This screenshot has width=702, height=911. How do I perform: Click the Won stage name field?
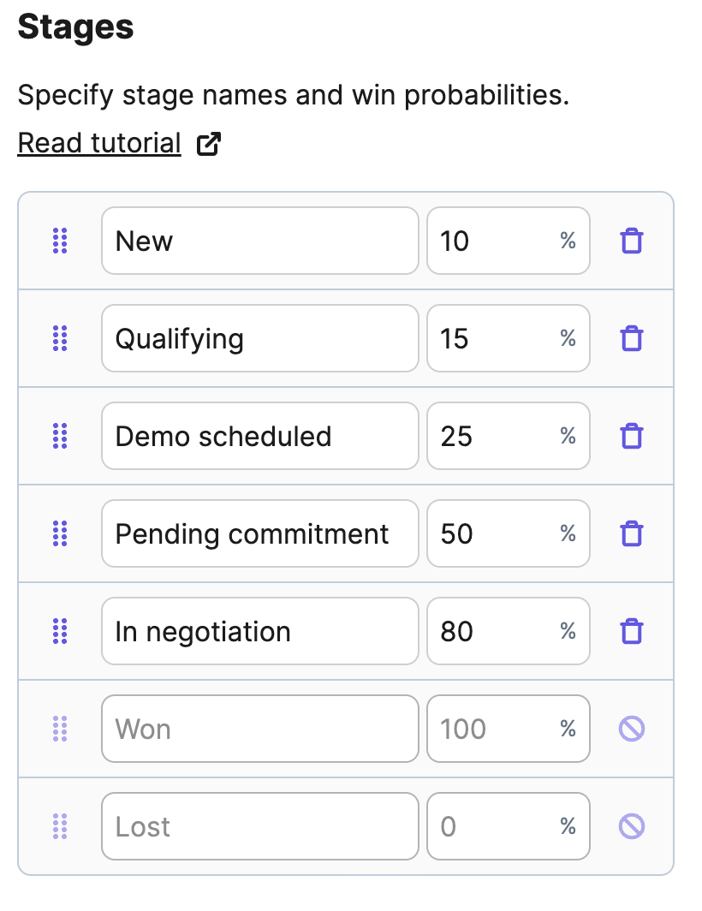(259, 729)
